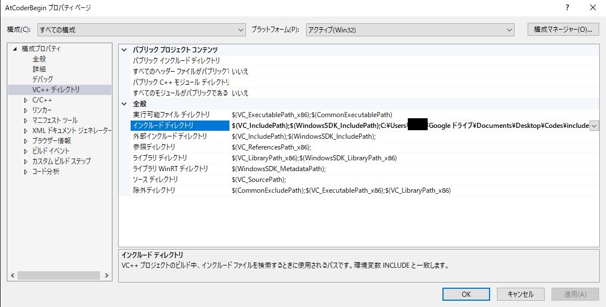Click いいえ value for header files row
This screenshot has width=606, height=307.
coord(240,72)
